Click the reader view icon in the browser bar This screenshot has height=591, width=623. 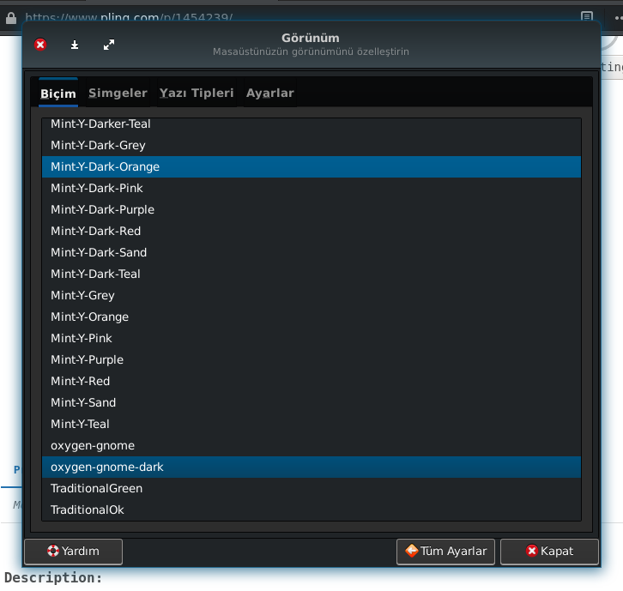point(586,16)
